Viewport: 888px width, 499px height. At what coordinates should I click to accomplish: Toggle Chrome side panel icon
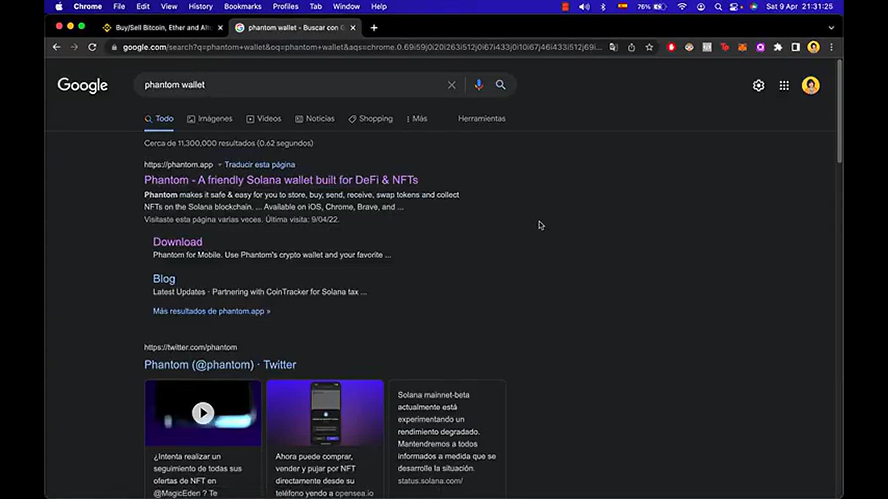(x=795, y=47)
